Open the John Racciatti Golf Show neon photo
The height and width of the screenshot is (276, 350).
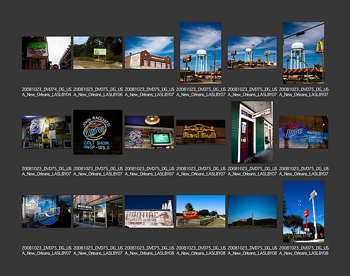[98, 132]
